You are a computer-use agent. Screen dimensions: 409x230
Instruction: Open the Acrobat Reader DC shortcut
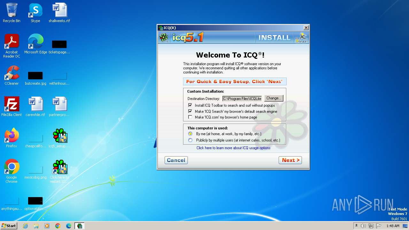[x=12, y=46]
